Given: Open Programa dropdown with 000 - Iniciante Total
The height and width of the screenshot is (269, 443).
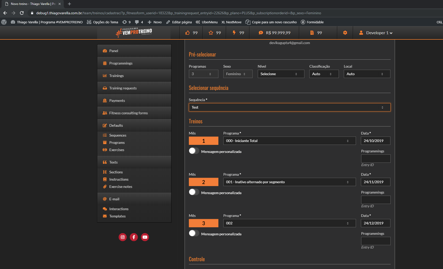Looking at the screenshot, I should (x=289, y=141).
